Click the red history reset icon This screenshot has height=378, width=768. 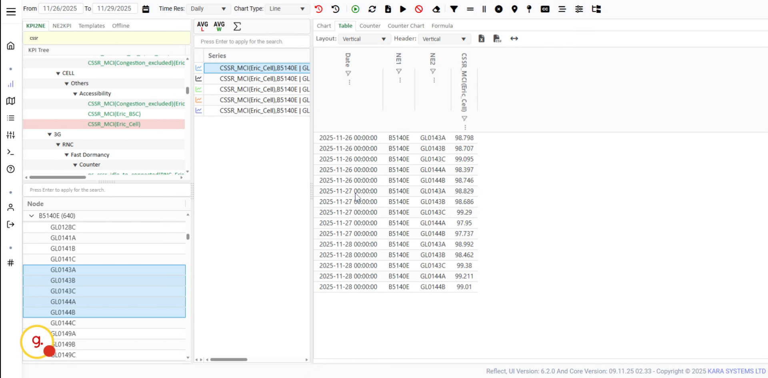[x=318, y=9]
